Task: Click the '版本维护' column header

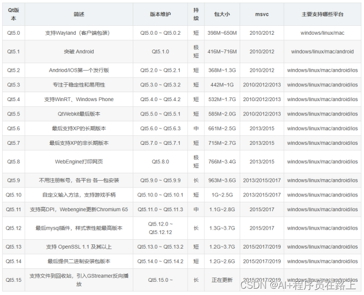Action: 160,14
